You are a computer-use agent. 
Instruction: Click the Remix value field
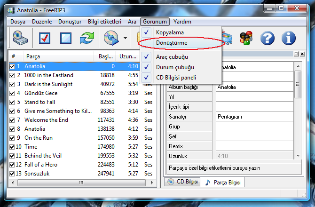click(254, 146)
